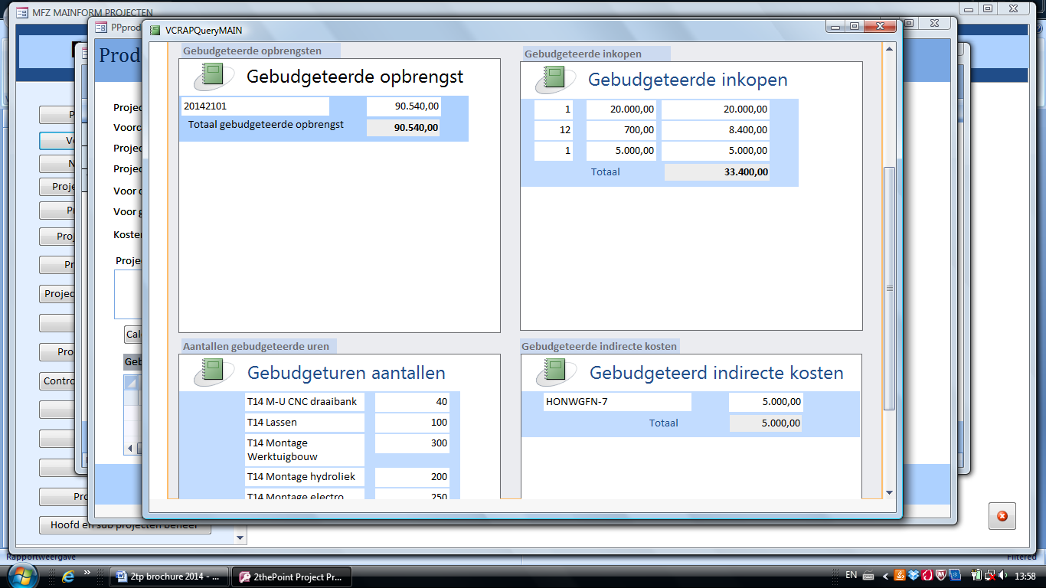Click the battery power tray icon
The width and height of the screenshot is (1046, 588).
point(976,575)
